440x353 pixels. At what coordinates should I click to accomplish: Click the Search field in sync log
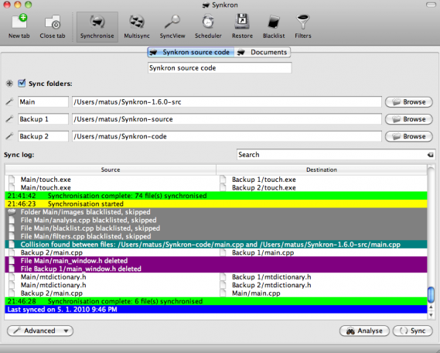(x=332, y=155)
